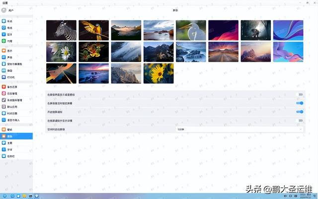Screen dimensions: 318x199
Task: Choose the white daisy flower thumbnail
Action: 61,52
